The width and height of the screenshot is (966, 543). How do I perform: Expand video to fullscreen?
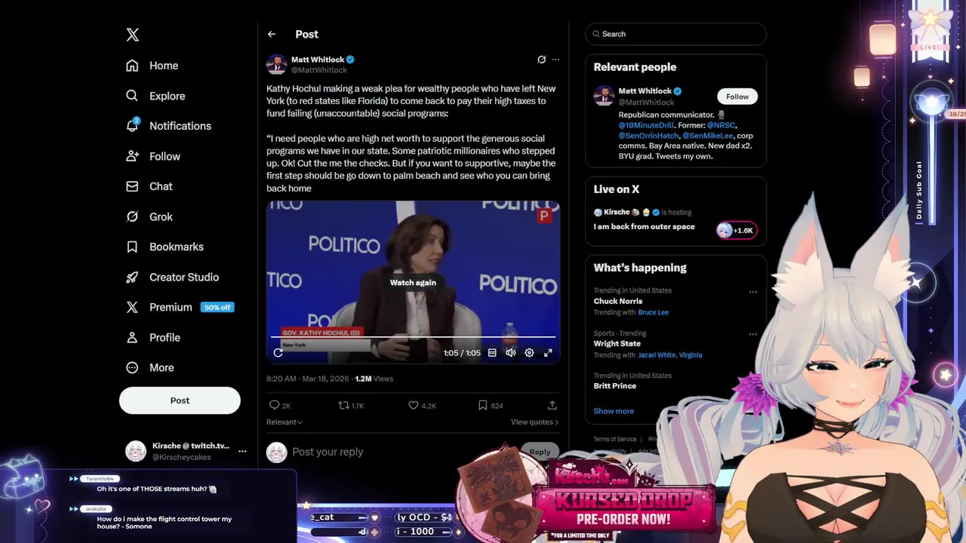tap(548, 352)
